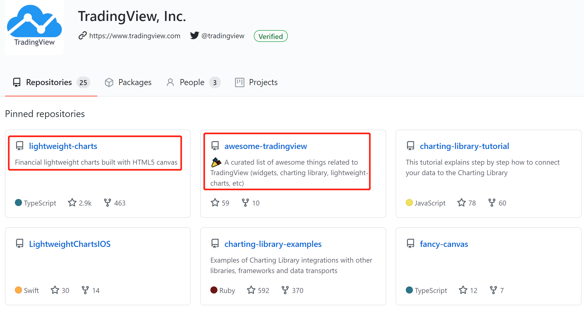Click the star icon for lightweight-charts

coord(72,203)
